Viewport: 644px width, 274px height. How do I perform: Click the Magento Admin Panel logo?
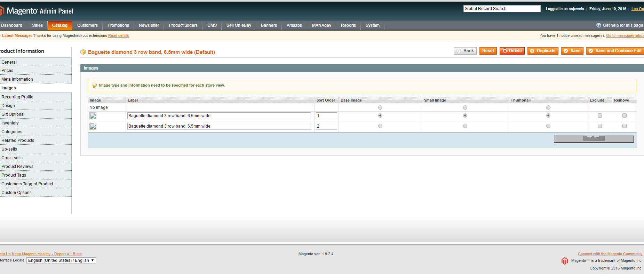point(37,11)
